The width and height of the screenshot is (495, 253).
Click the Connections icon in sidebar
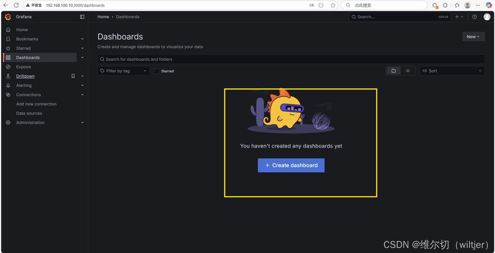(8, 95)
